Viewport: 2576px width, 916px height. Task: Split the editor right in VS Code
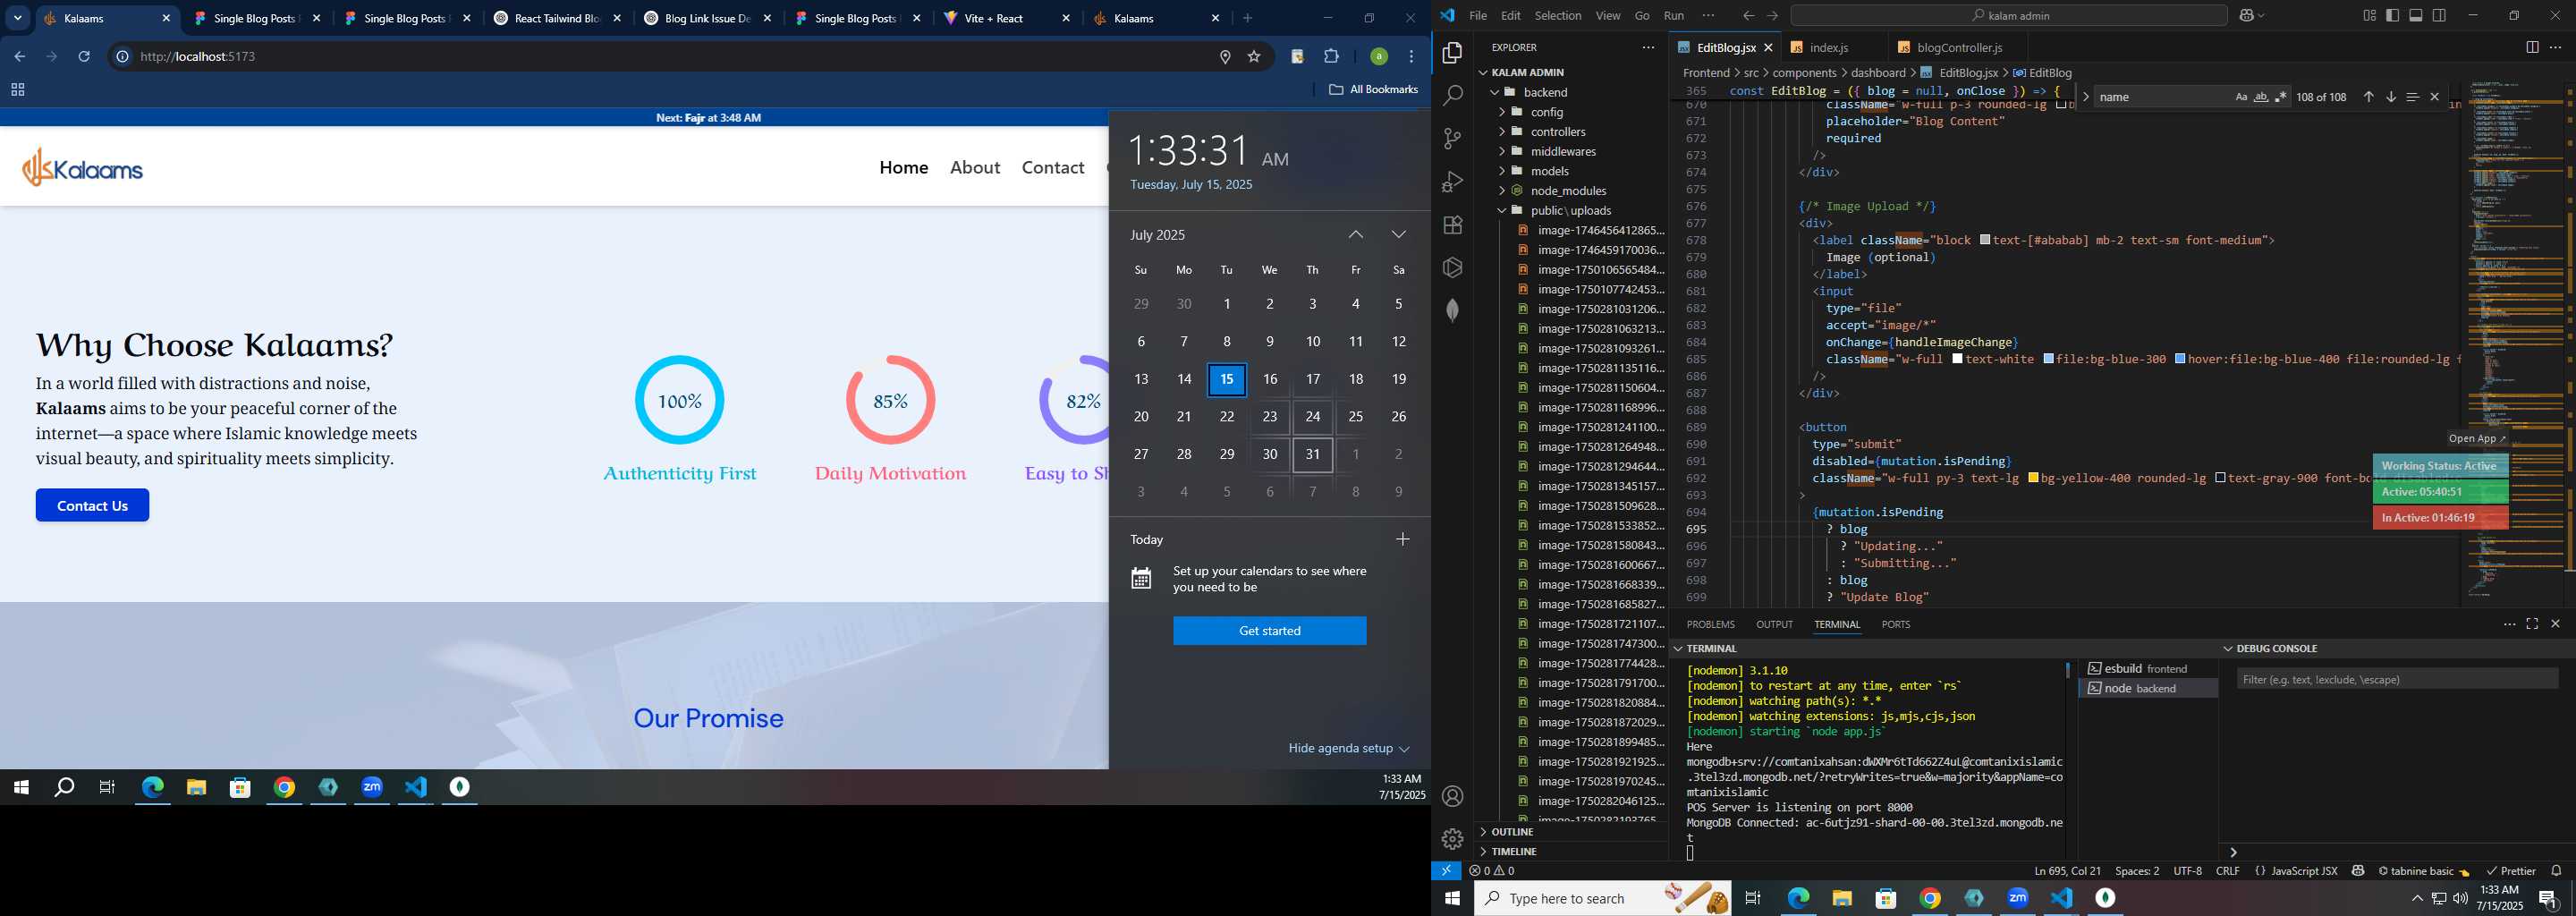pos(2532,47)
